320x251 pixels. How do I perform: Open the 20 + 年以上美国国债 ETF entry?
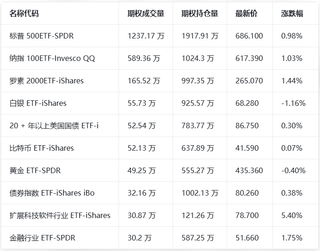tap(54, 125)
